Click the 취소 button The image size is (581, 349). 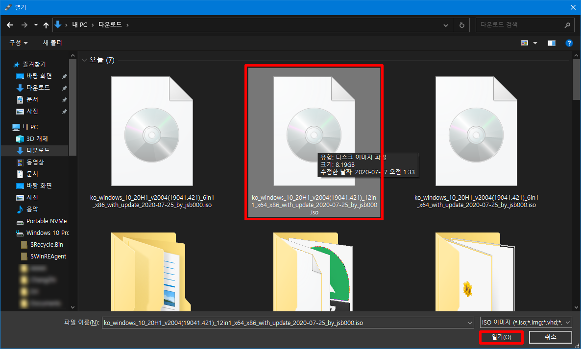point(550,337)
